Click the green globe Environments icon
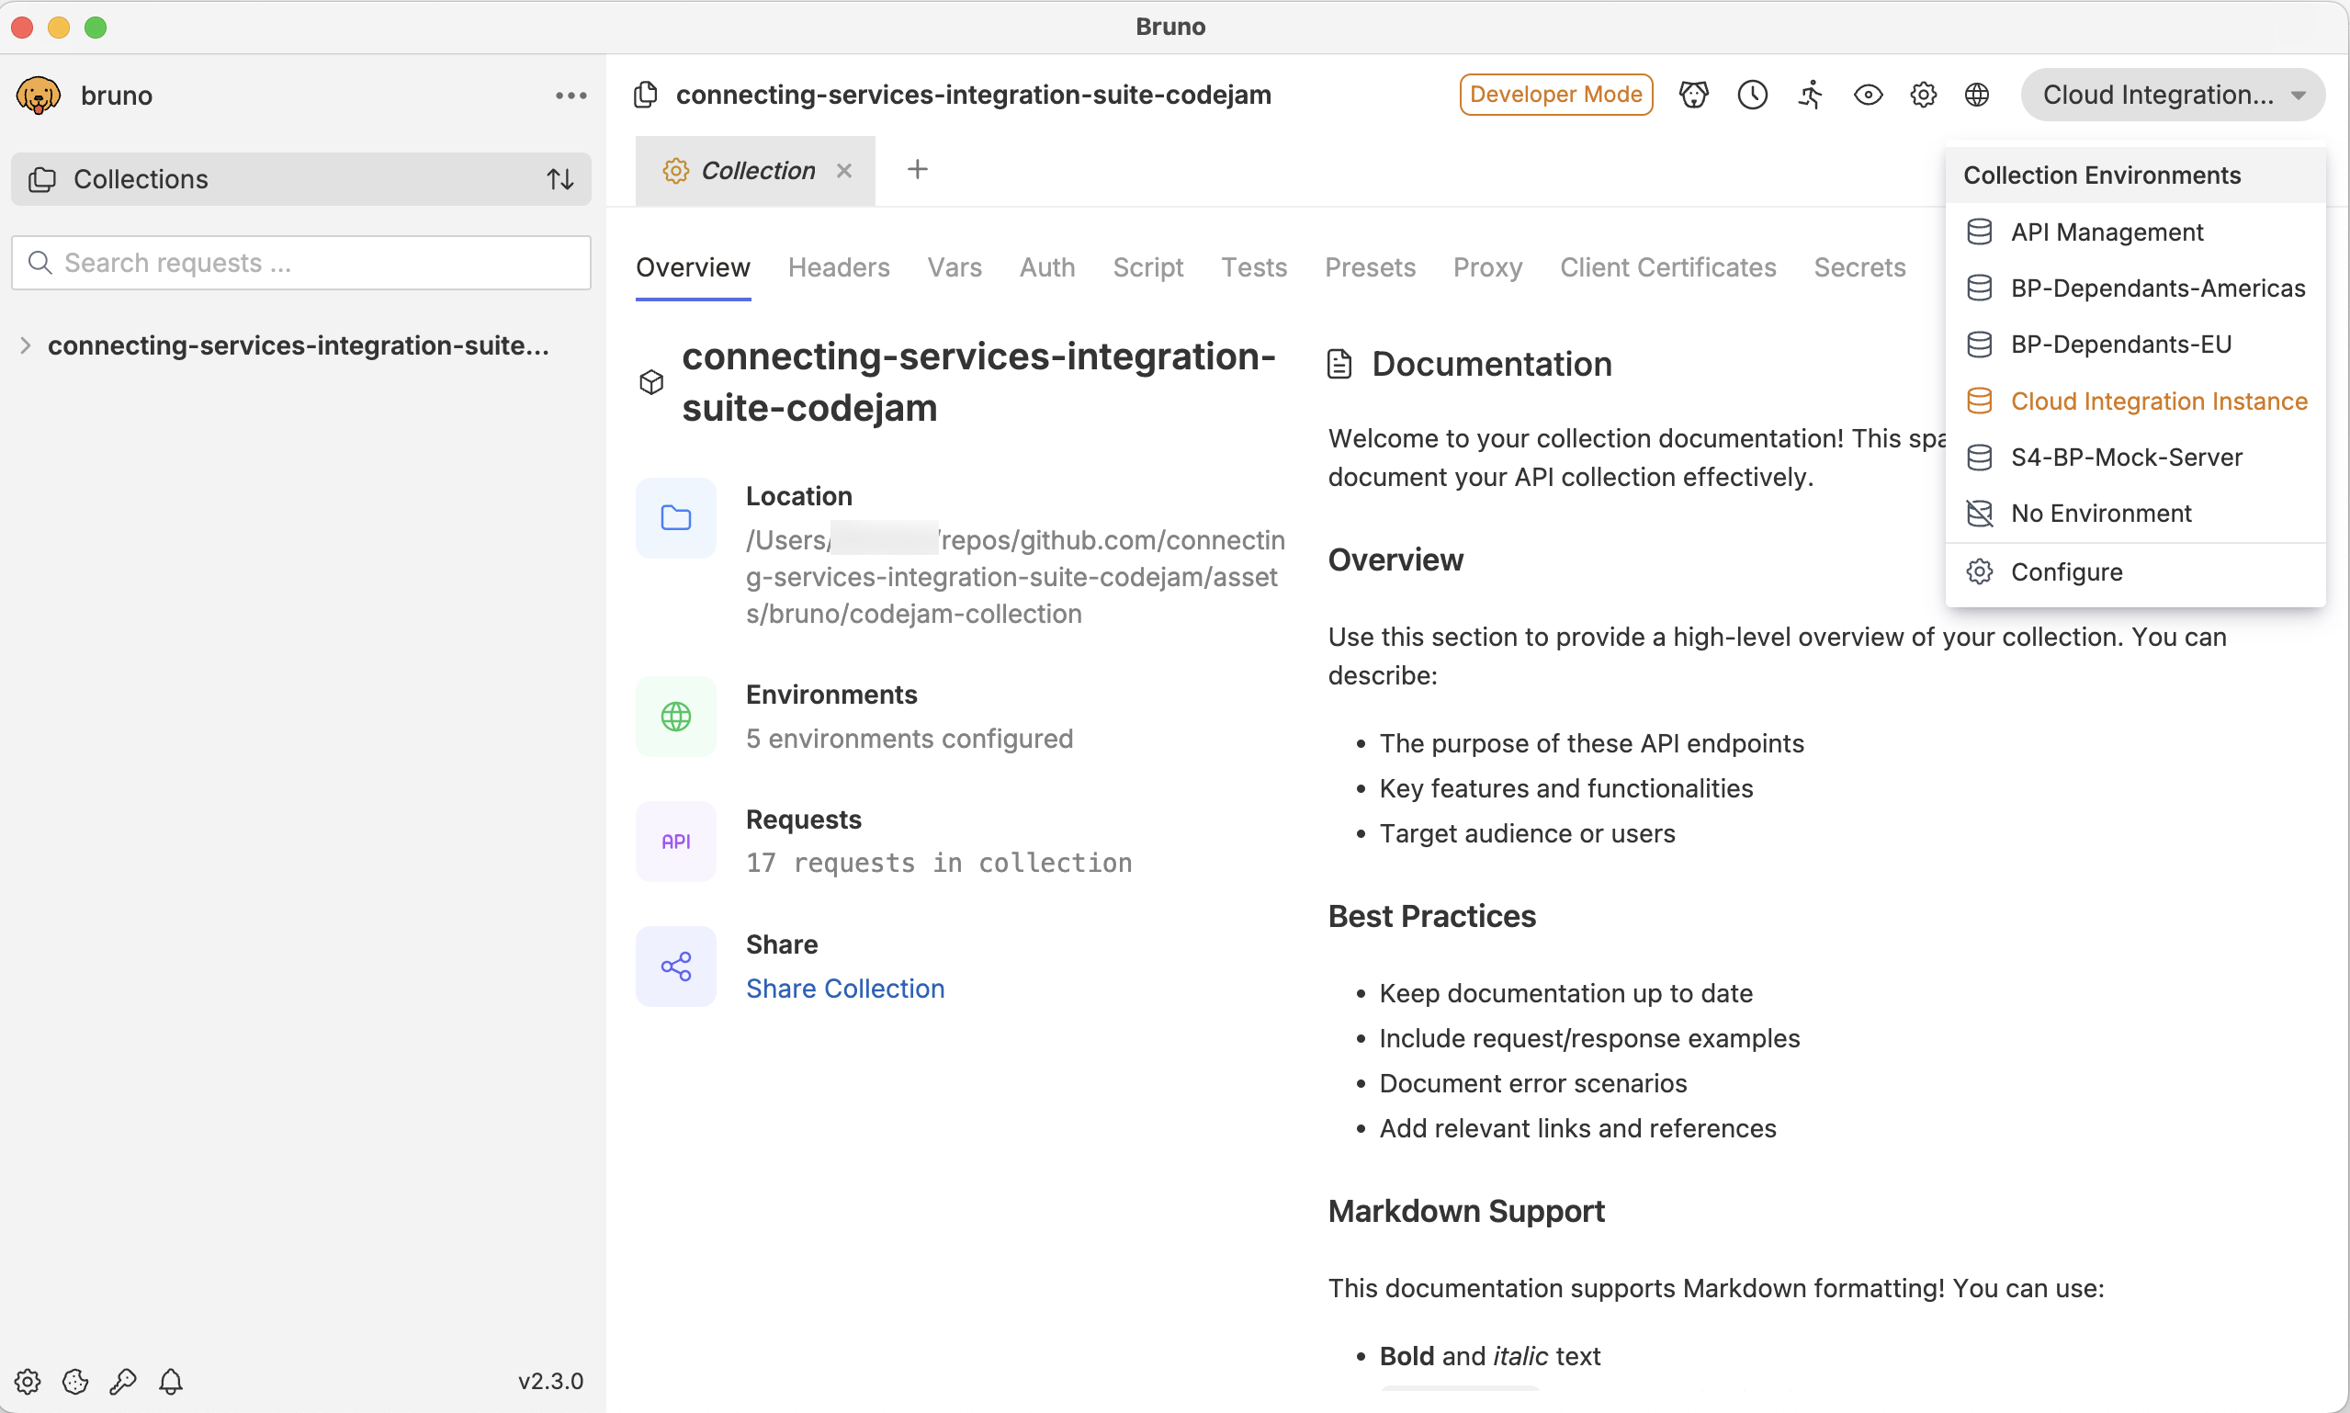 pos(676,717)
